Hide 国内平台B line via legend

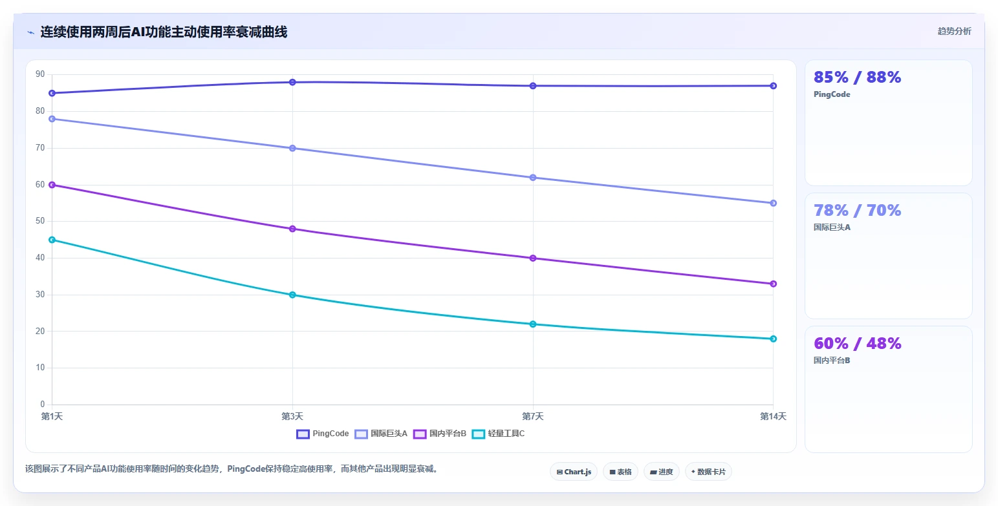pyautogui.click(x=440, y=434)
